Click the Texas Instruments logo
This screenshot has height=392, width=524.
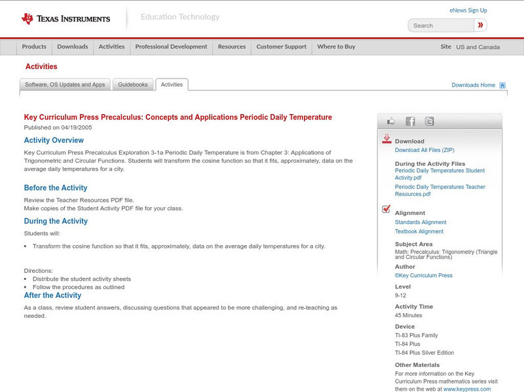(x=65, y=18)
